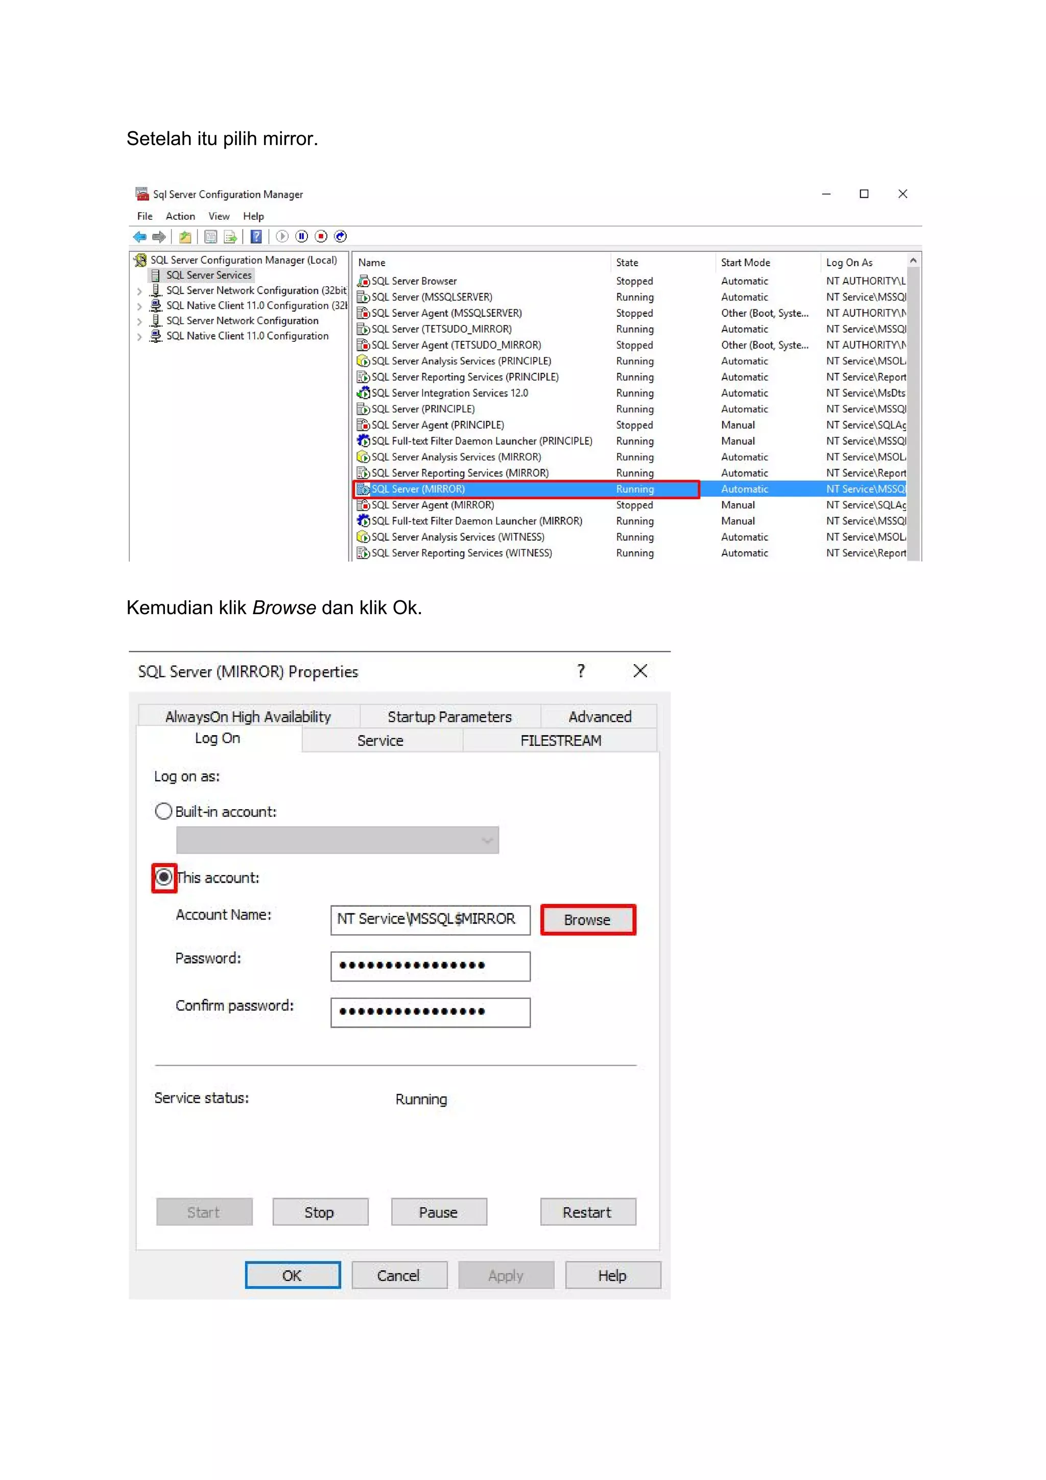Select the Built-in account radio button
This screenshot has width=1046, height=1480.
[164, 811]
